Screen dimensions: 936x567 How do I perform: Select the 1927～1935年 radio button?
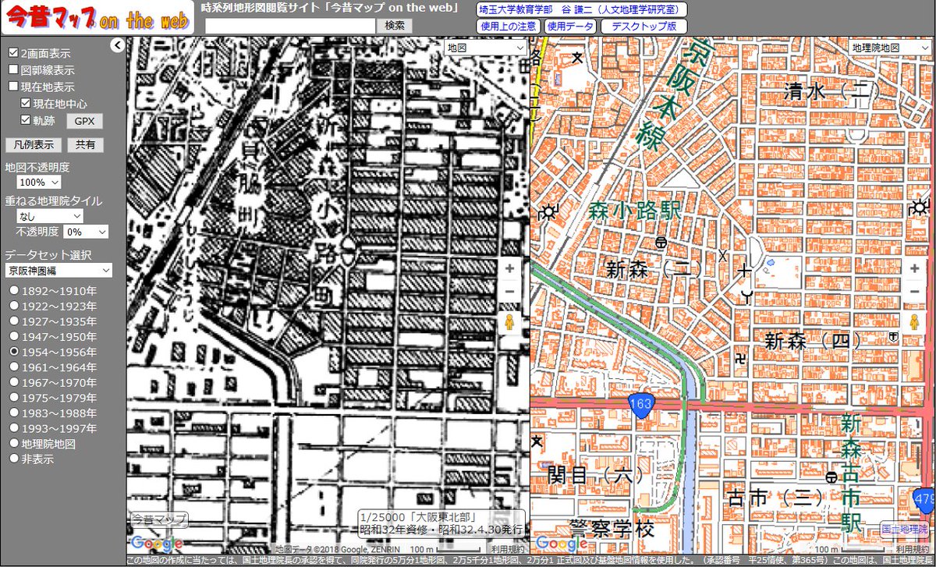click(x=13, y=321)
